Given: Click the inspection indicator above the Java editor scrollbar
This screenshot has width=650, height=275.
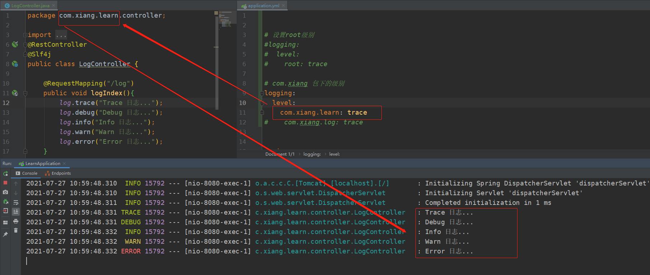Looking at the screenshot, I should (x=216, y=13).
